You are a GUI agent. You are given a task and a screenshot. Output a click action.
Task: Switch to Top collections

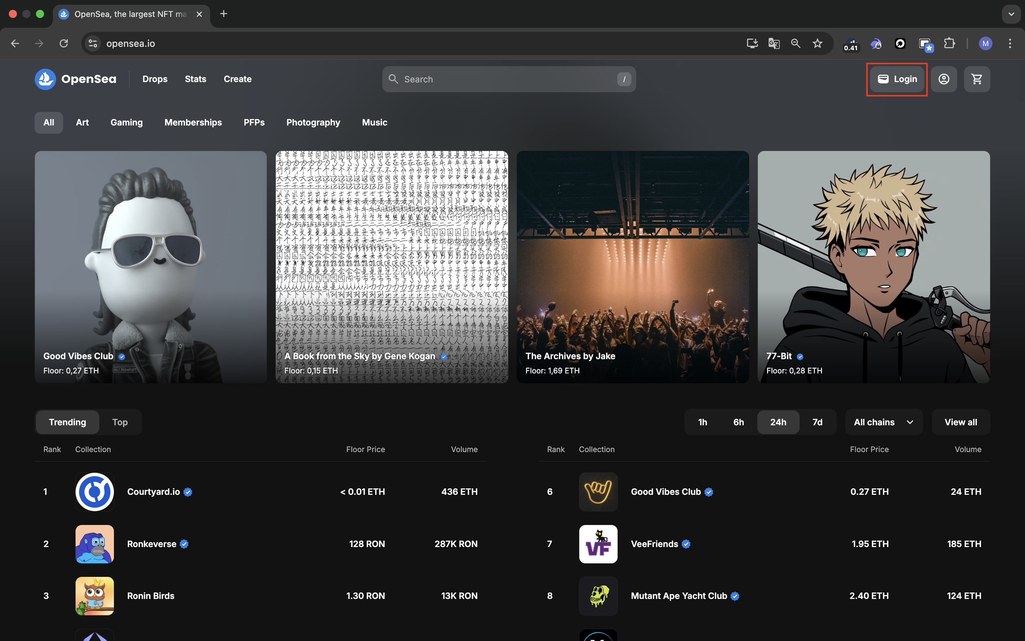pos(120,422)
